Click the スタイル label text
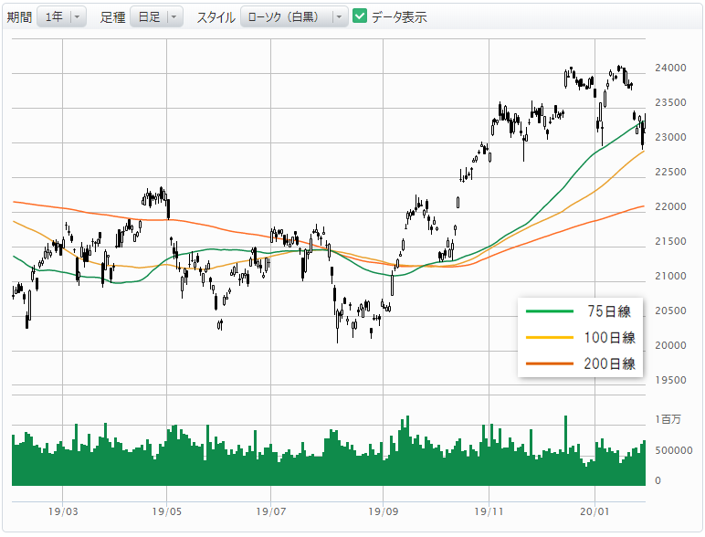The width and height of the screenshot is (705, 537). [x=216, y=17]
